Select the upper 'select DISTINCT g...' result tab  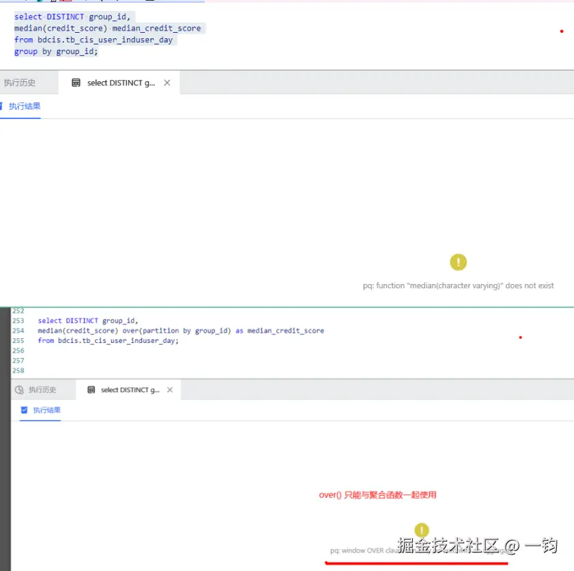pyautogui.click(x=121, y=83)
